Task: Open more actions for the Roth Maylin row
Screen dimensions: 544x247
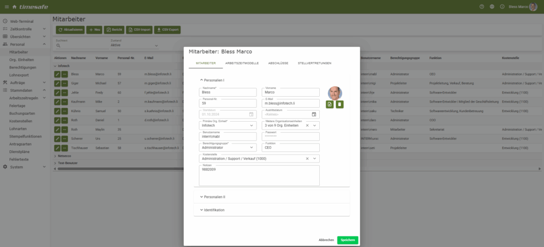Action: click(x=64, y=130)
